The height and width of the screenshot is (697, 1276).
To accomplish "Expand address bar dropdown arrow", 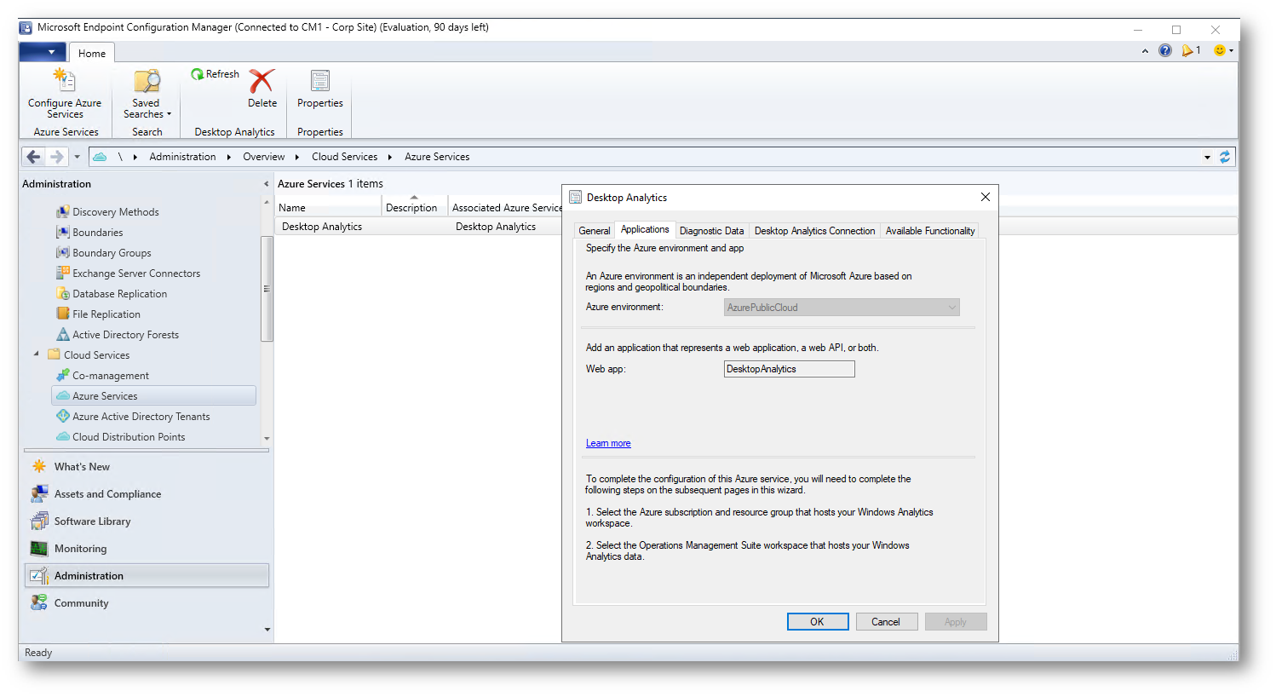I will click(1207, 157).
